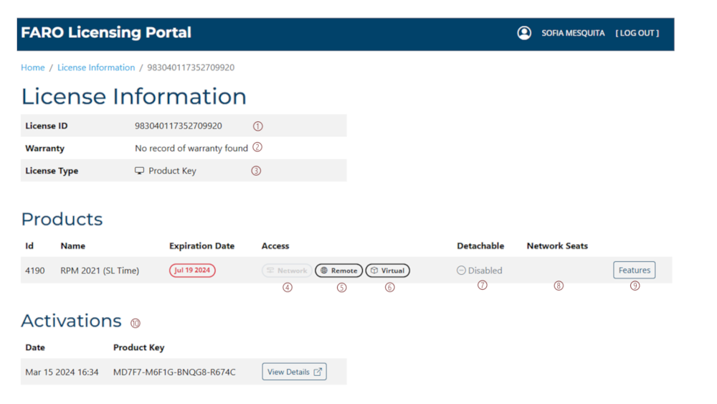Click the Id column header in Products
Screen dimensions: 717x404
tap(29, 245)
